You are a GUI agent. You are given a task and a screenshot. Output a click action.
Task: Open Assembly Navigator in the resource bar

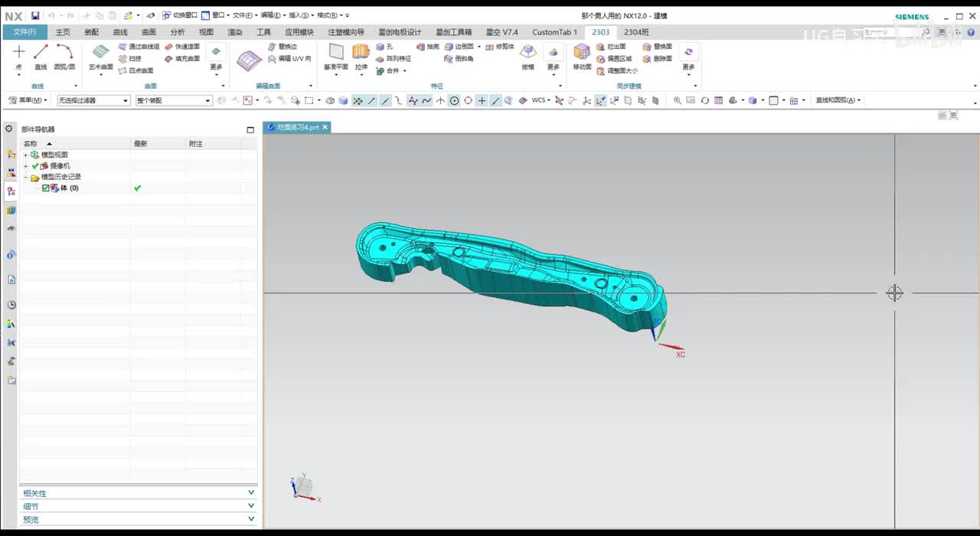11,154
